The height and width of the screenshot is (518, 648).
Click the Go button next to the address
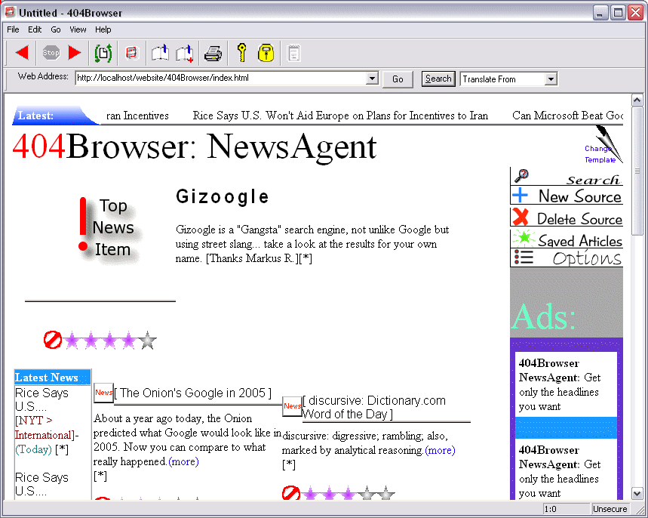[398, 79]
